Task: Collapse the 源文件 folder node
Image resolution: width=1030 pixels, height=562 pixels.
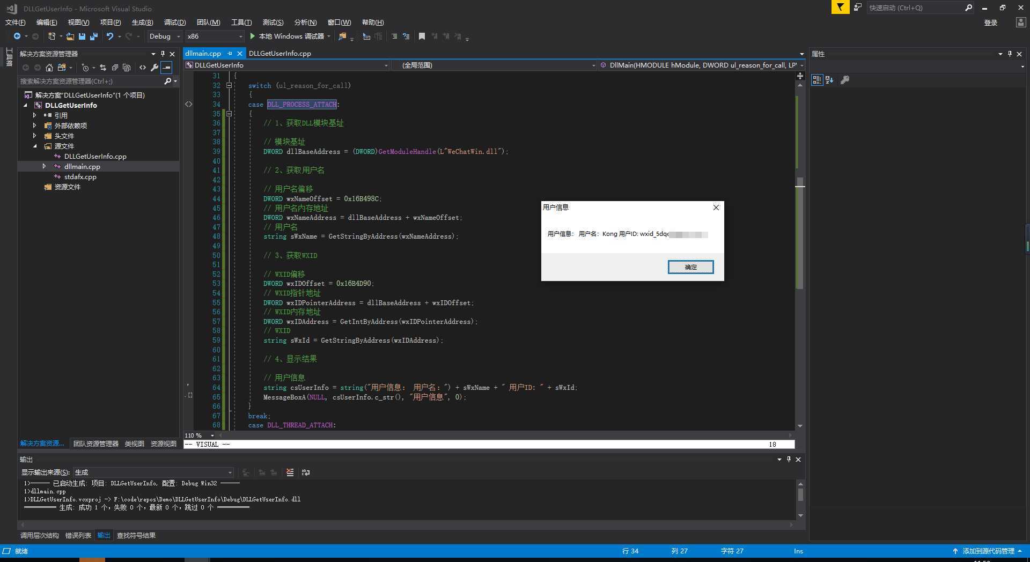Action: point(35,146)
